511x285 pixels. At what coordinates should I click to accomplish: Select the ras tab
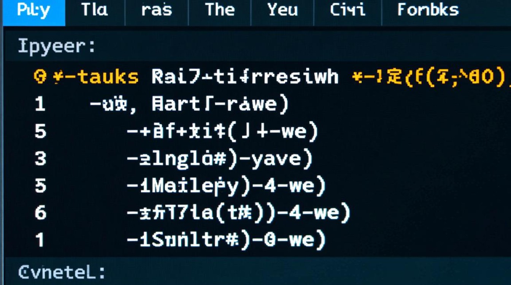pyautogui.click(x=157, y=10)
